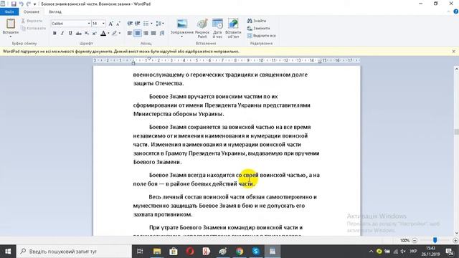Click the Paste (Вставити) clipboard icon

tap(11, 24)
